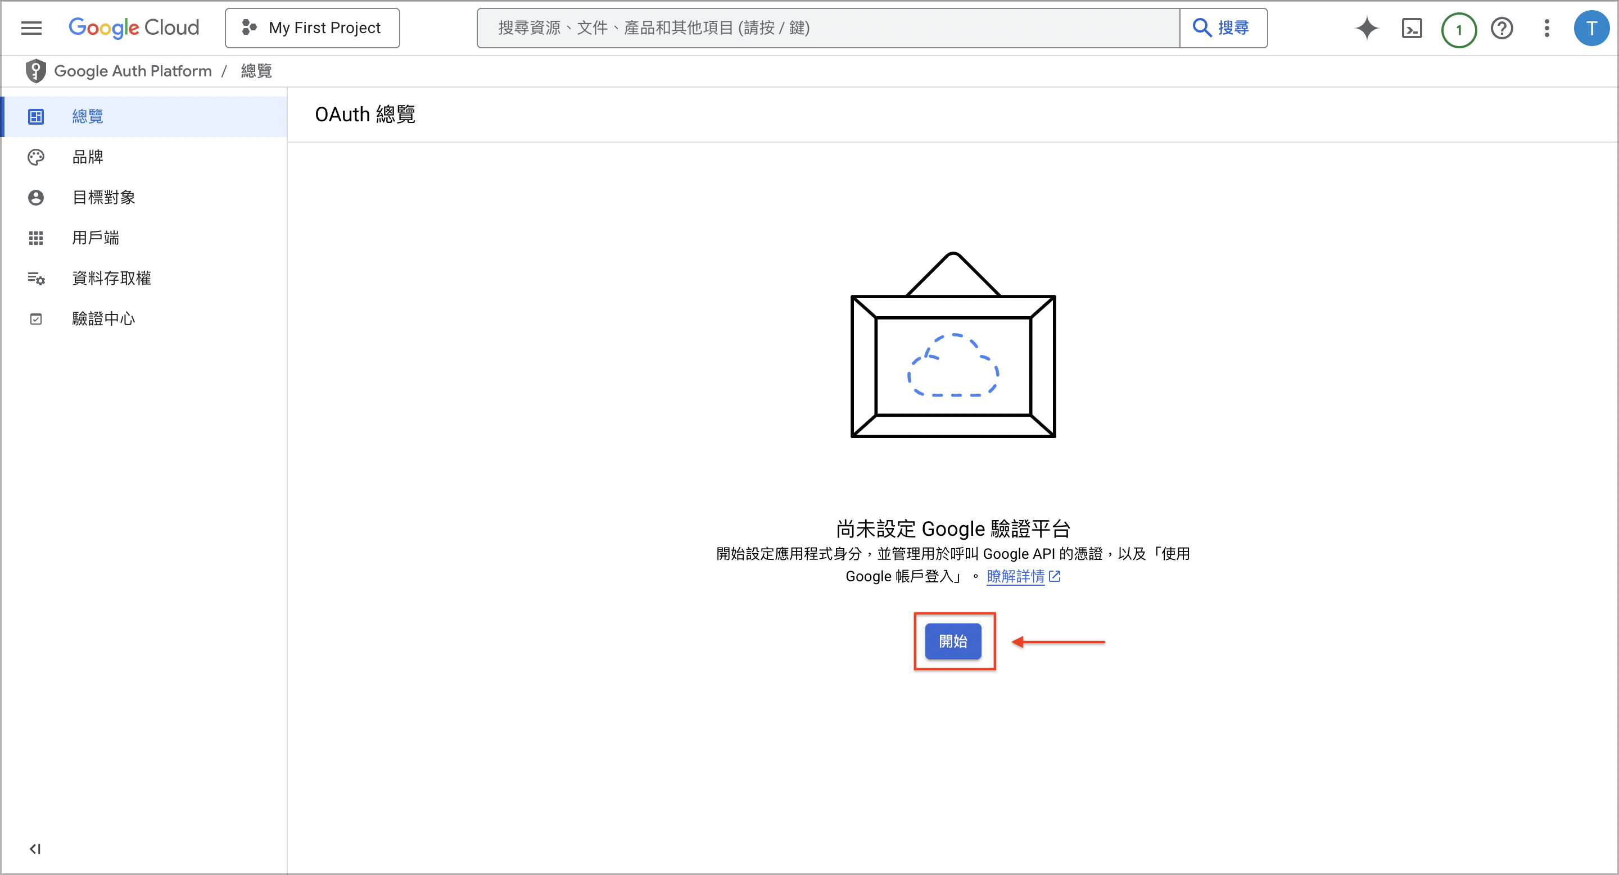Click the 開始 button
Viewport: 1619px width, 875px height.
[952, 641]
